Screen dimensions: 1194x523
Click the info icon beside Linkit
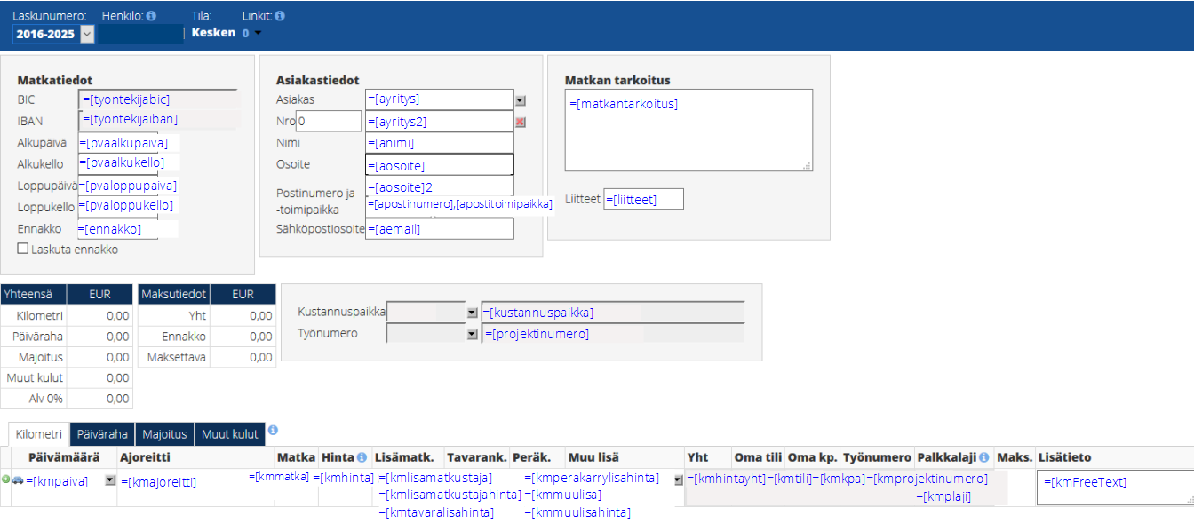tap(280, 16)
